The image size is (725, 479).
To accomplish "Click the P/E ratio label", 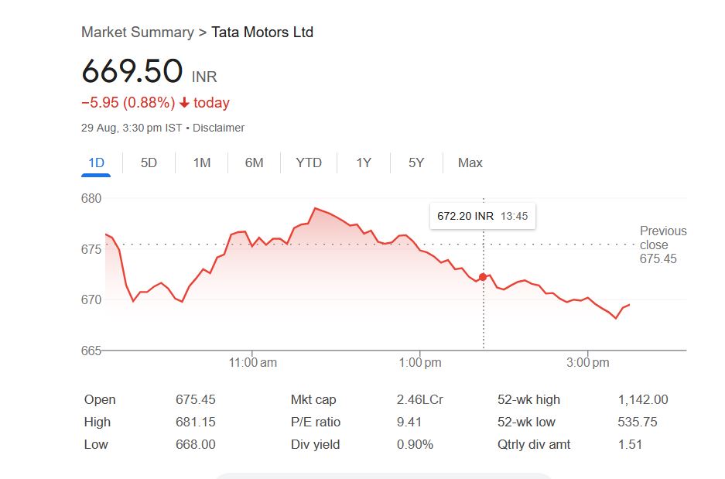I will pos(316,423).
